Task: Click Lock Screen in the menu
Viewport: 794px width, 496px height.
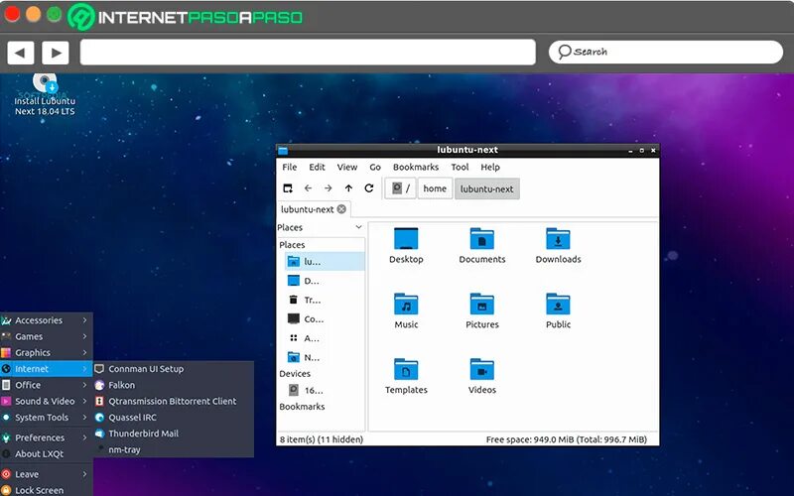Action: pyautogui.click(x=46, y=490)
